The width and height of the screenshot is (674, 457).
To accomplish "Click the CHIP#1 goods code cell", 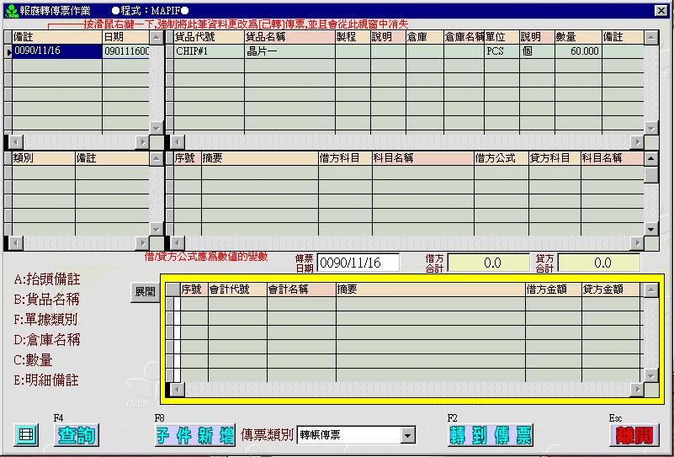I will [208, 51].
